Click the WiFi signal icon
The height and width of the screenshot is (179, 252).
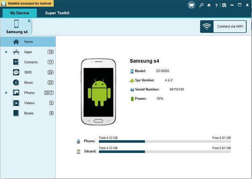(207, 26)
